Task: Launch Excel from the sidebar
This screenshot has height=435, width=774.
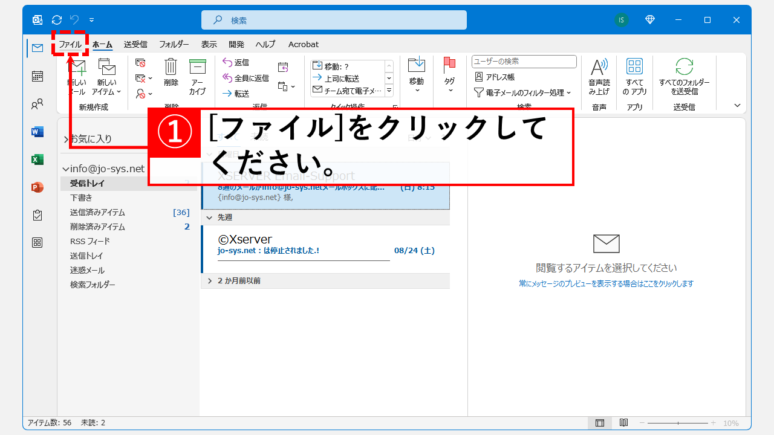Action: tap(37, 159)
